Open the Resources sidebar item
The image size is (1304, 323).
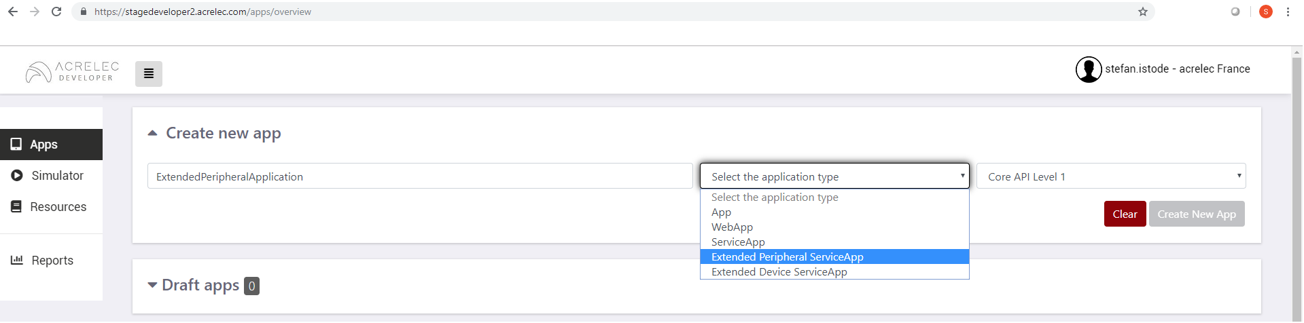pos(51,207)
